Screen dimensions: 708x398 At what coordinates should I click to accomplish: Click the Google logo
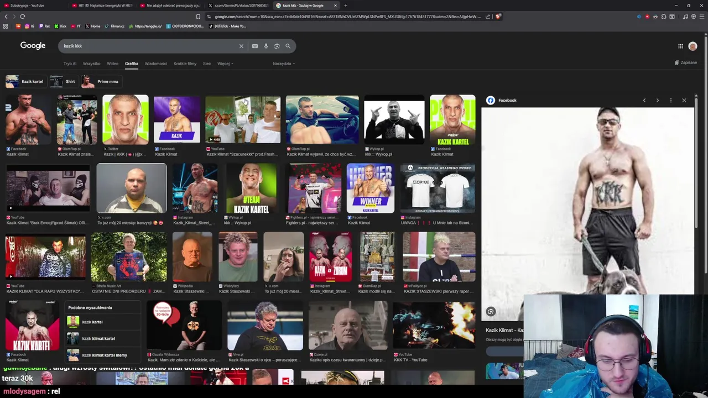[33, 46]
